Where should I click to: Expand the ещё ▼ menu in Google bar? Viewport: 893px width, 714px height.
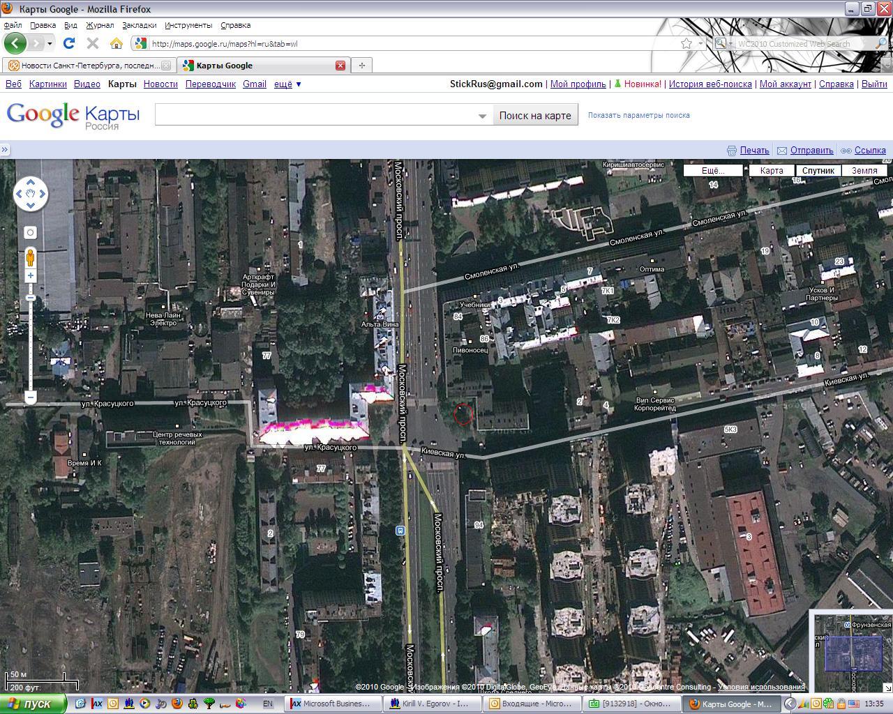pos(287,84)
